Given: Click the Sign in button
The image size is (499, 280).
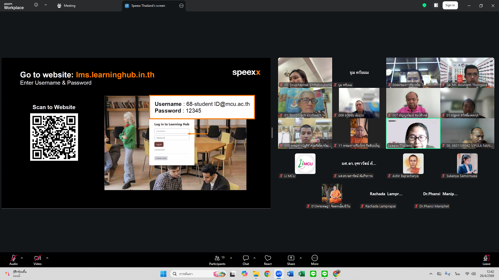Looking at the screenshot, I should pyautogui.click(x=450, y=5).
